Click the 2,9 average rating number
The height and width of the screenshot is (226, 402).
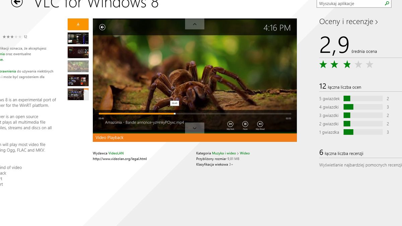point(334,45)
